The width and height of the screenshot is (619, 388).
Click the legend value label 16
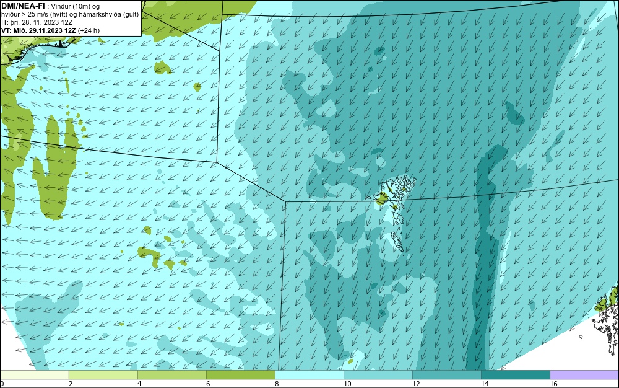click(x=553, y=384)
